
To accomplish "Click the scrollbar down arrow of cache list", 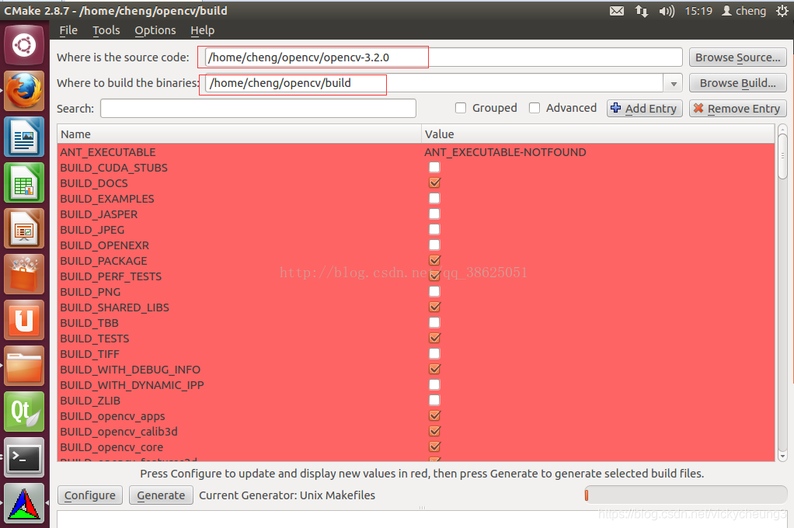I will click(782, 456).
